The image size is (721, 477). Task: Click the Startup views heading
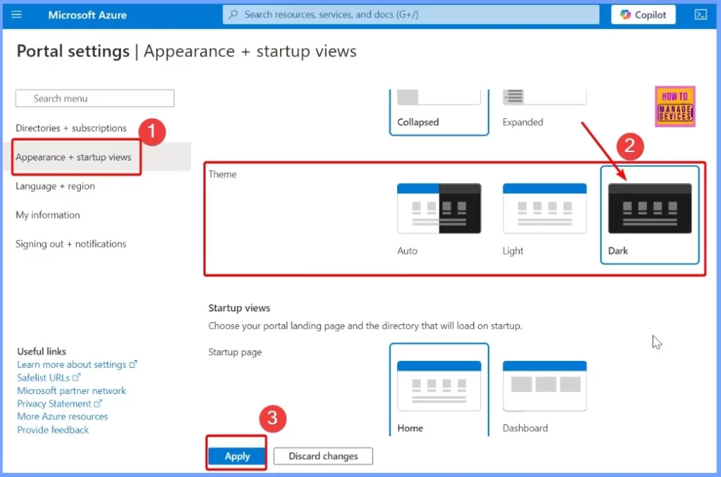pos(239,308)
